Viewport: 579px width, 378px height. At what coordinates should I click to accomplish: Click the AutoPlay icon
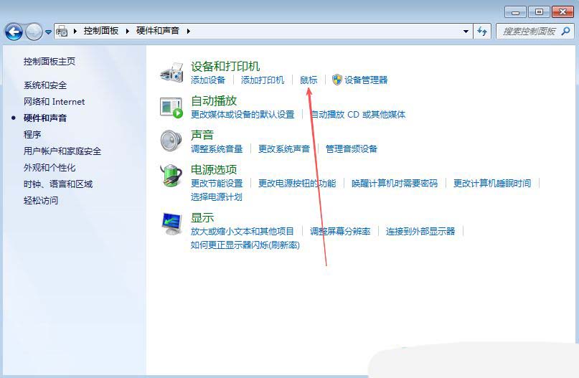pyautogui.click(x=171, y=108)
